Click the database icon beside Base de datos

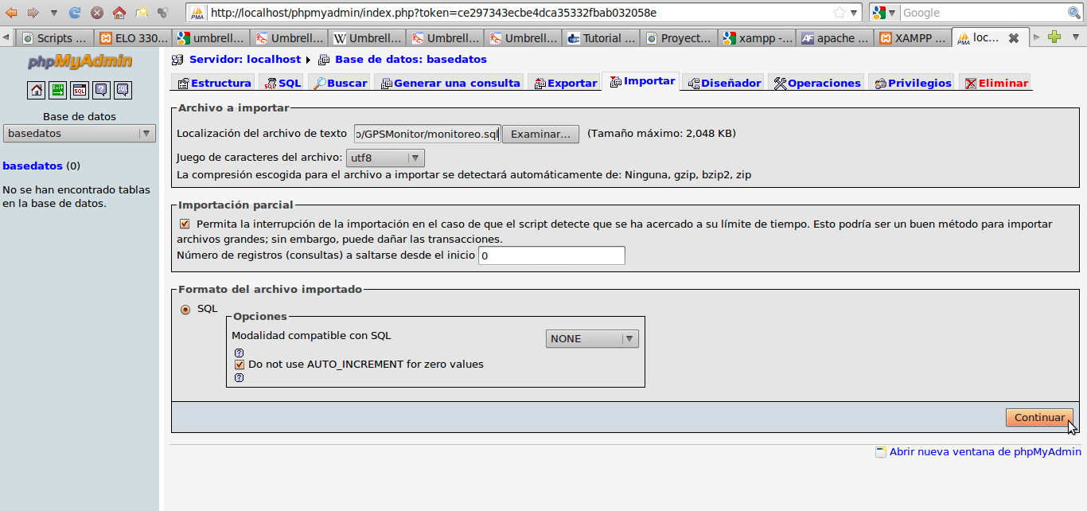tap(323, 60)
